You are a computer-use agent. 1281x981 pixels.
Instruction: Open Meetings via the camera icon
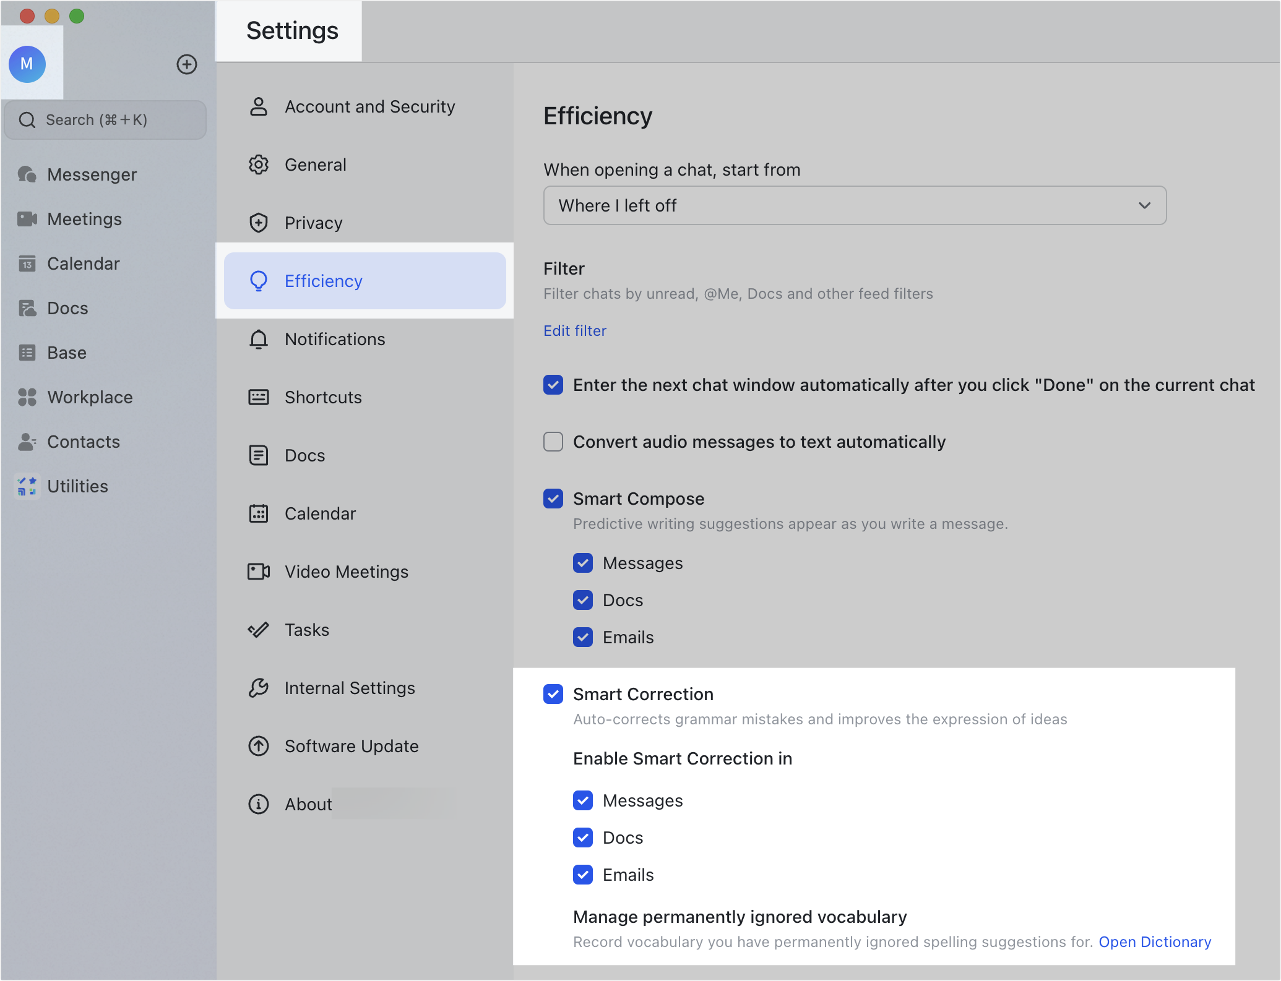27,219
